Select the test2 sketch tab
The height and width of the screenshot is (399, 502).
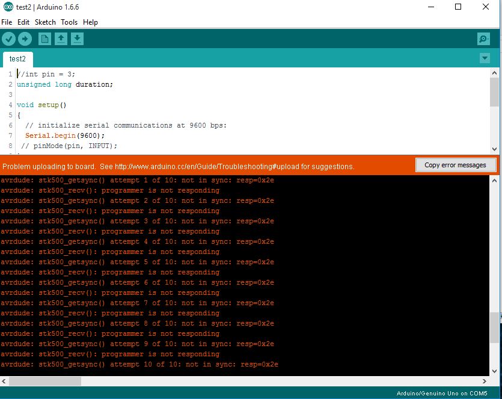[x=17, y=60]
